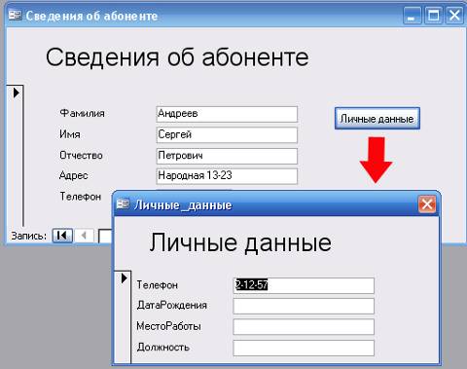Click the Личные_данные title bar text

pos(183,205)
